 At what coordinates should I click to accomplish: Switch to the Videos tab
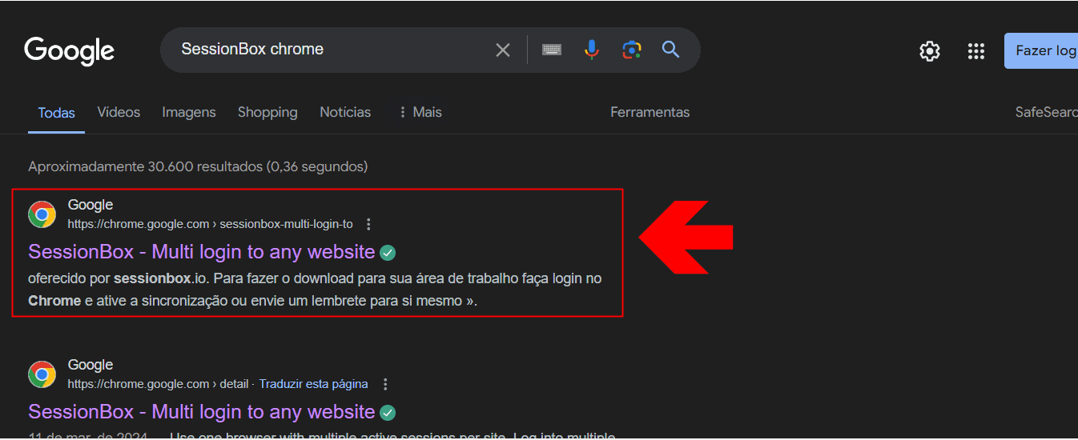119,112
